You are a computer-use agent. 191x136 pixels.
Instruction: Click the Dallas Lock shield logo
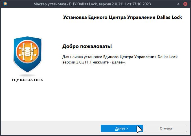pyautogui.click(x=27, y=55)
